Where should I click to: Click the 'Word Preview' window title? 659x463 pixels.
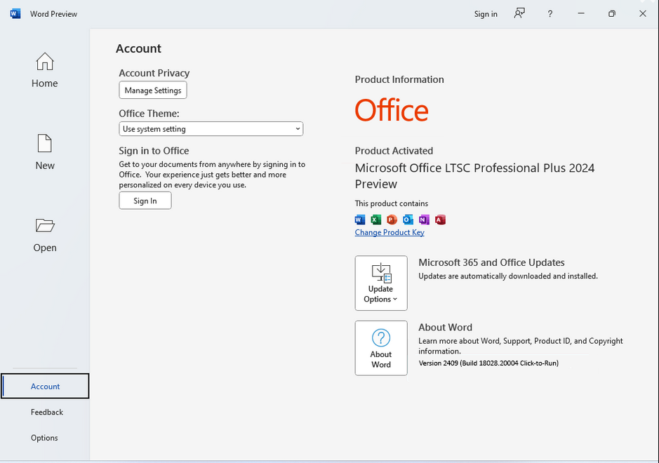(x=53, y=14)
